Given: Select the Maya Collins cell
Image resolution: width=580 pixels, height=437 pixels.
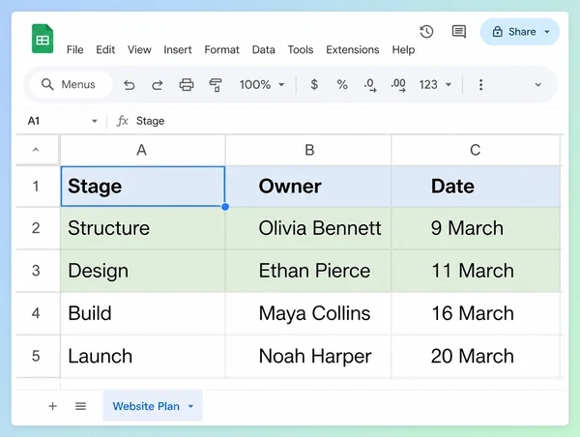Looking at the screenshot, I should click(308, 313).
